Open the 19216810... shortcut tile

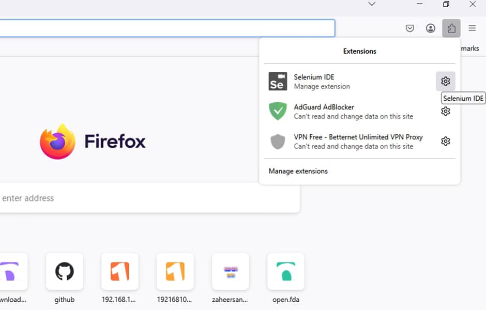175,272
